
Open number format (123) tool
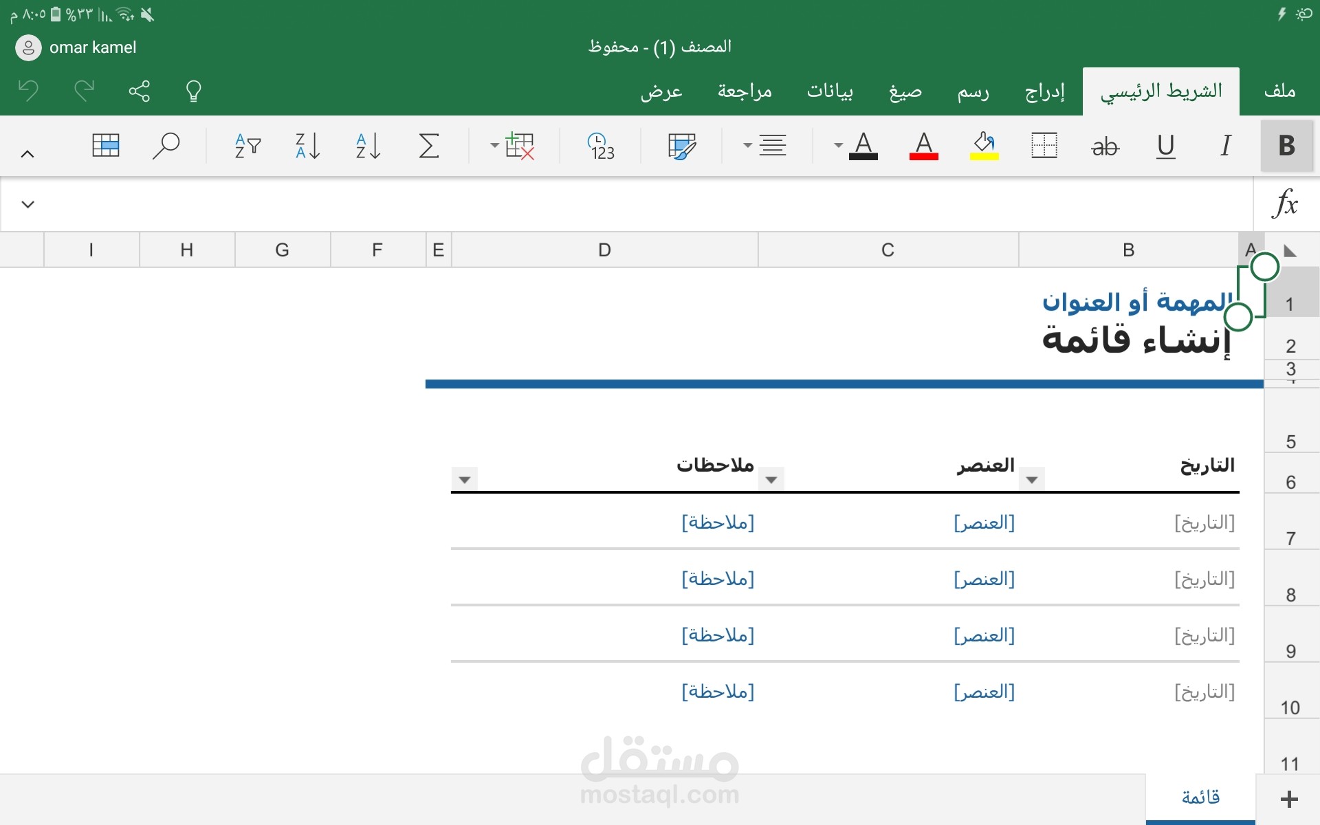tap(602, 146)
